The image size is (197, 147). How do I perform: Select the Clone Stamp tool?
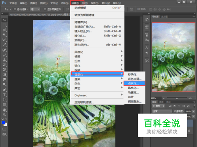[4, 60]
